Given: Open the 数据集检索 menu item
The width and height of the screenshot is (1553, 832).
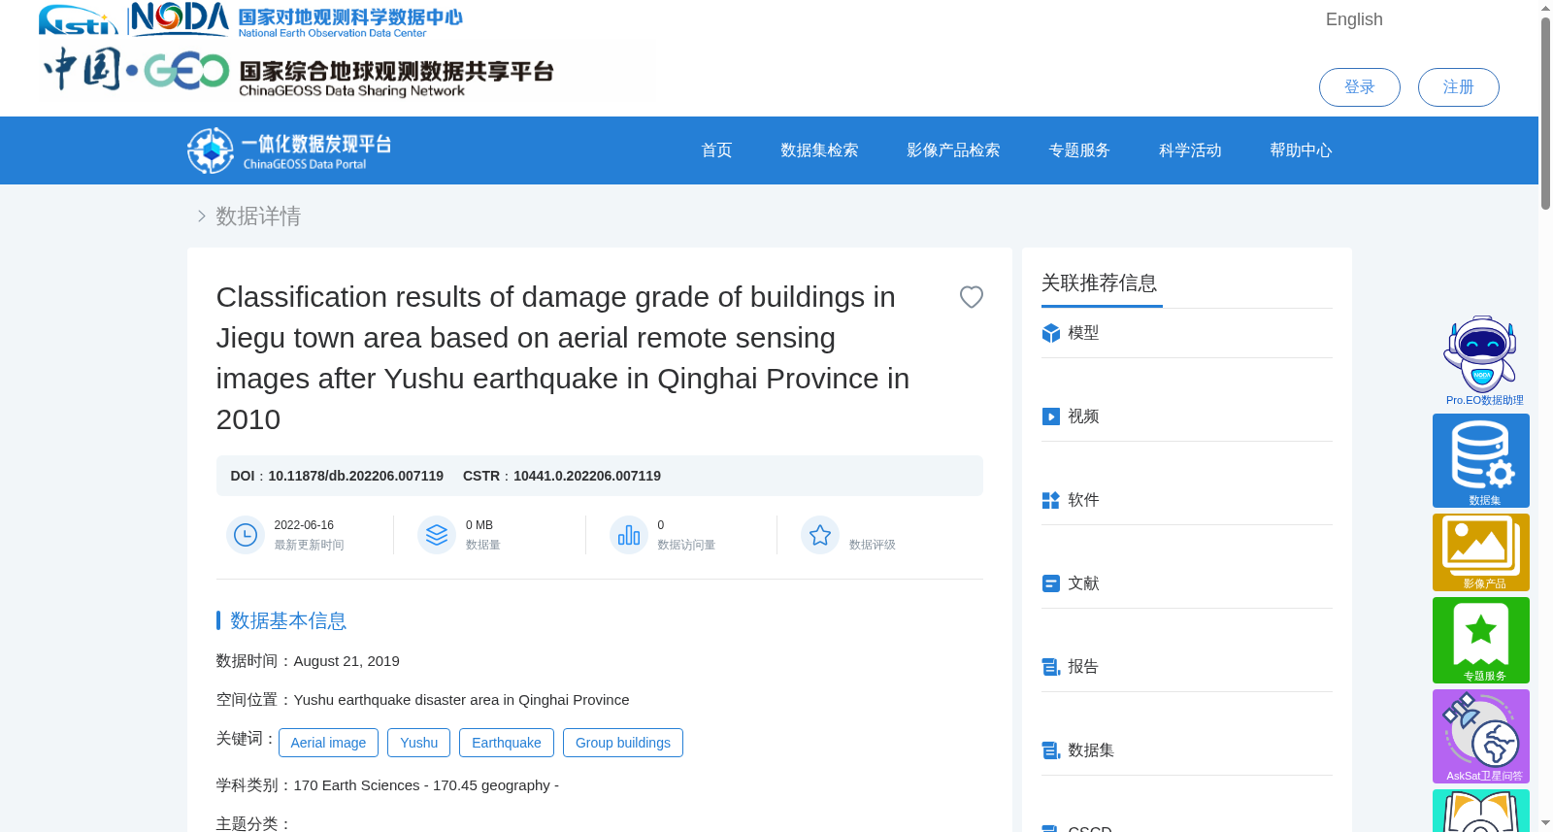Looking at the screenshot, I should pos(819,150).
